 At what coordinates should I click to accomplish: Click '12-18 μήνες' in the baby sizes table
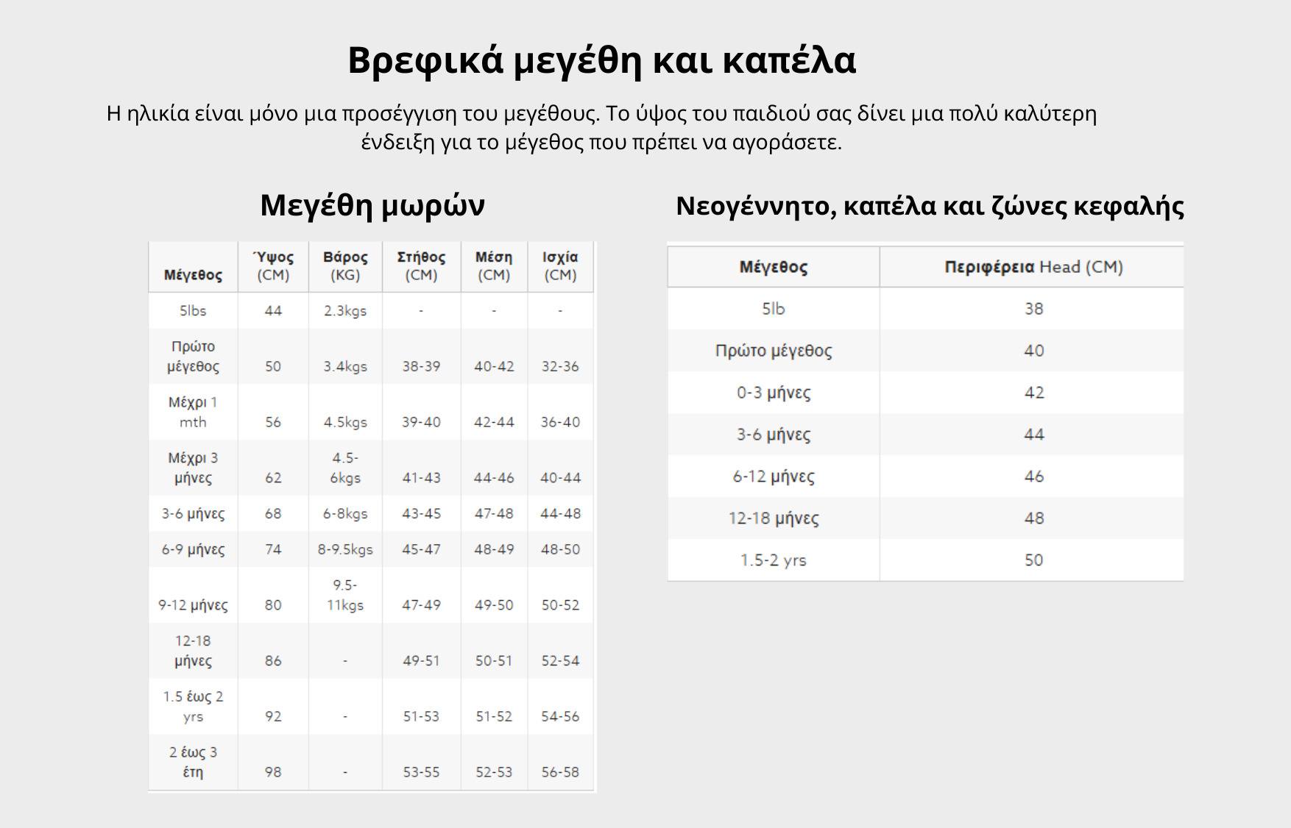[193, 651]
